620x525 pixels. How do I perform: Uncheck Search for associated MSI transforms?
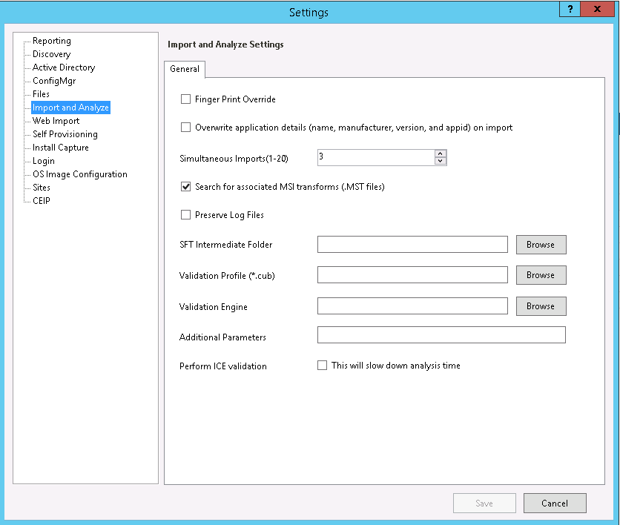coord(186,187)
